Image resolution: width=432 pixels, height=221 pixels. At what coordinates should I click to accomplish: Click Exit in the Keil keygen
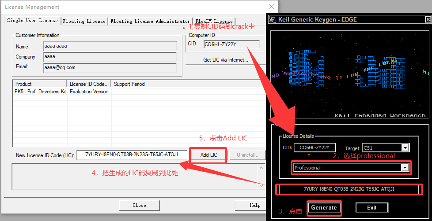coord(371,207)
